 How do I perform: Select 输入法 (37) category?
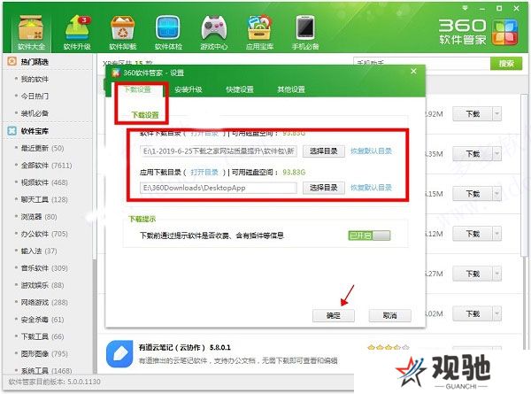tap(39, 251)
